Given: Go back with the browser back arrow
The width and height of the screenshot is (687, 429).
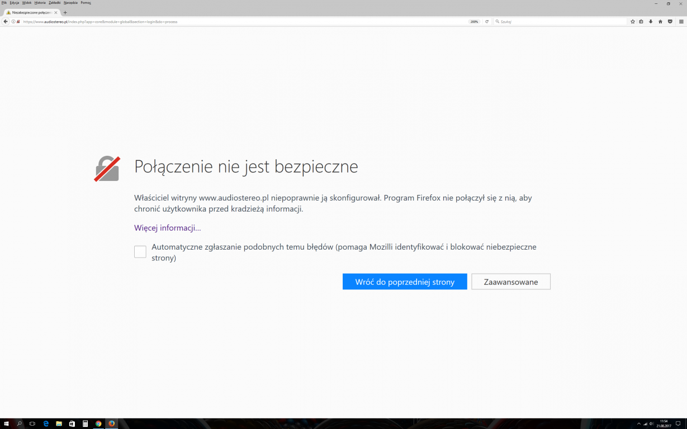Looking at the screenshot, I should 6,21.
